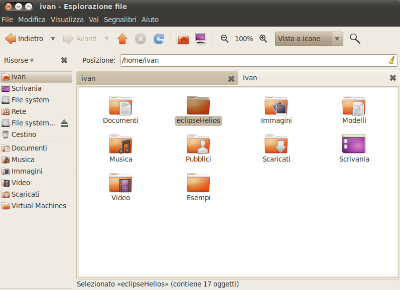The height and width of the screenshot is (290, 400).
Task: Open Cestino in the sidebar
Action: [36, 134]
